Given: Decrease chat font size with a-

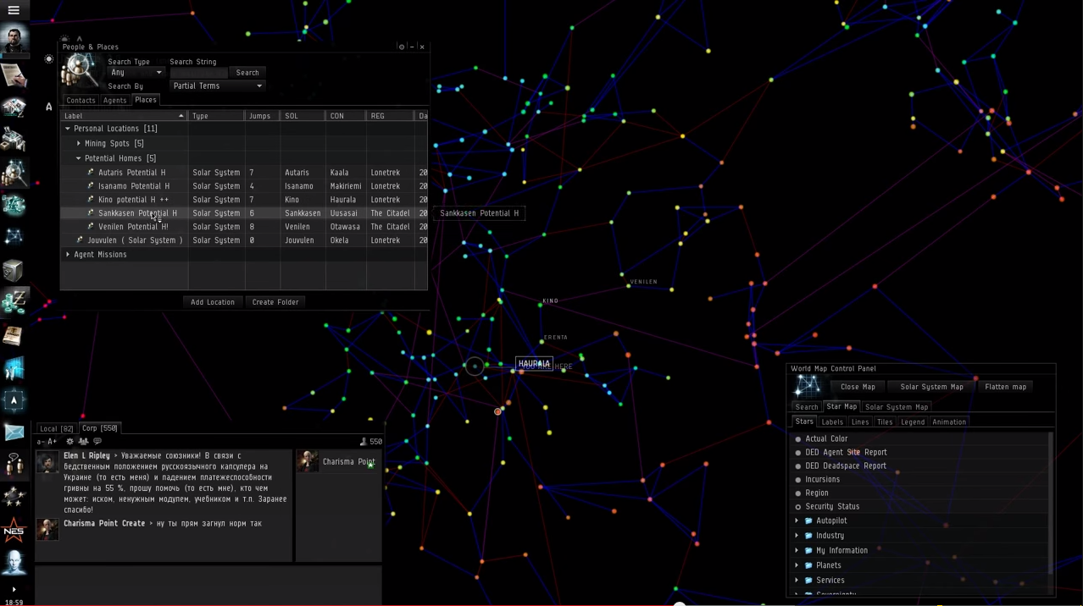Looking at the screenshot, I should (41, 441).
